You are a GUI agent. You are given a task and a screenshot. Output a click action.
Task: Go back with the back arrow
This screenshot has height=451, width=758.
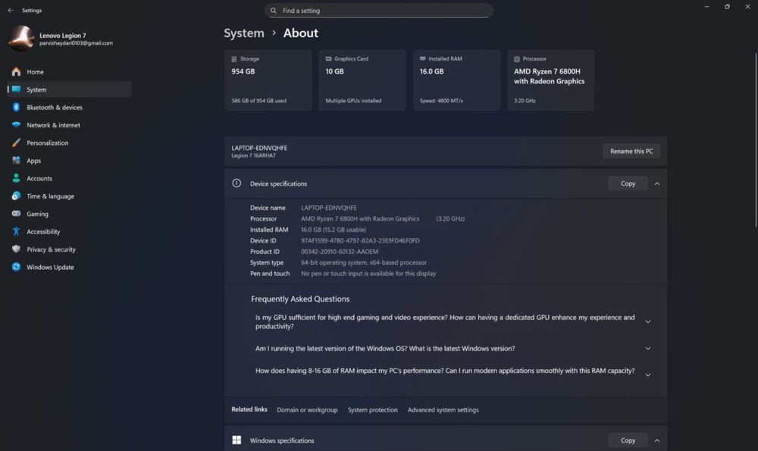click(x=11, y=10)
